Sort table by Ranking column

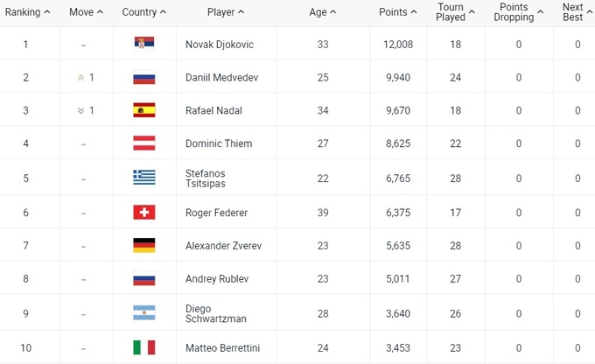click(x=28, y=12)
